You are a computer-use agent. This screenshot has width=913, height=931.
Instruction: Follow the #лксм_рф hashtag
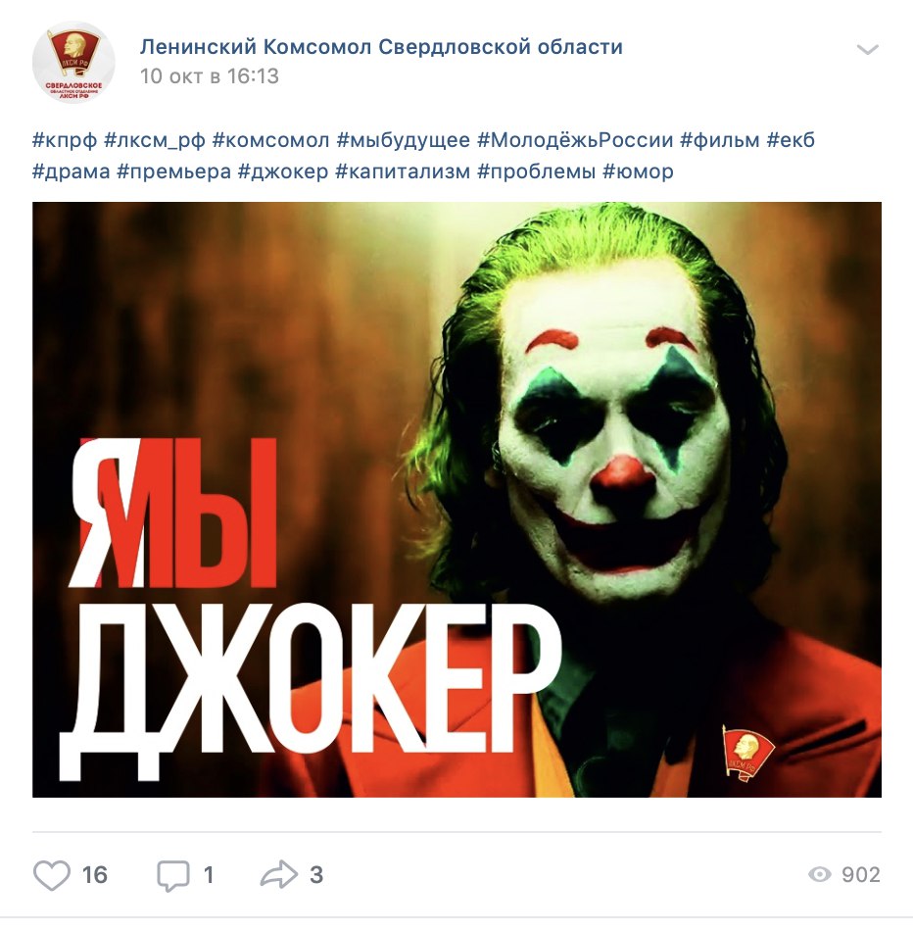pos(155,141)
